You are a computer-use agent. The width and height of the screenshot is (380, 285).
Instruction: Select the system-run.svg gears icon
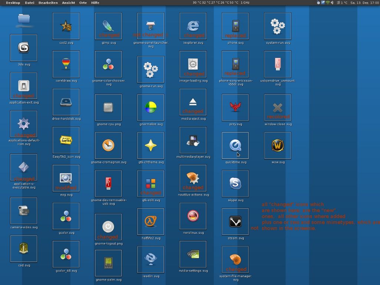coord(278,26)
